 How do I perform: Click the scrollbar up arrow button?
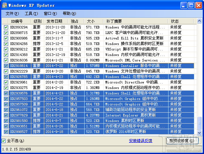pos(199,21)
